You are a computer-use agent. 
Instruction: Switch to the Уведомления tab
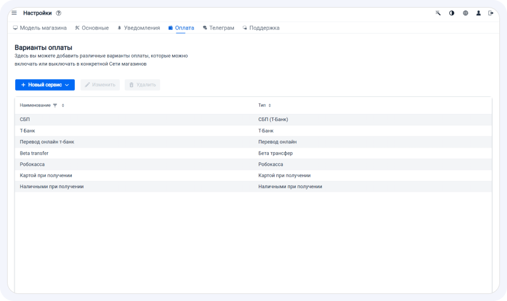click(138, 28)
